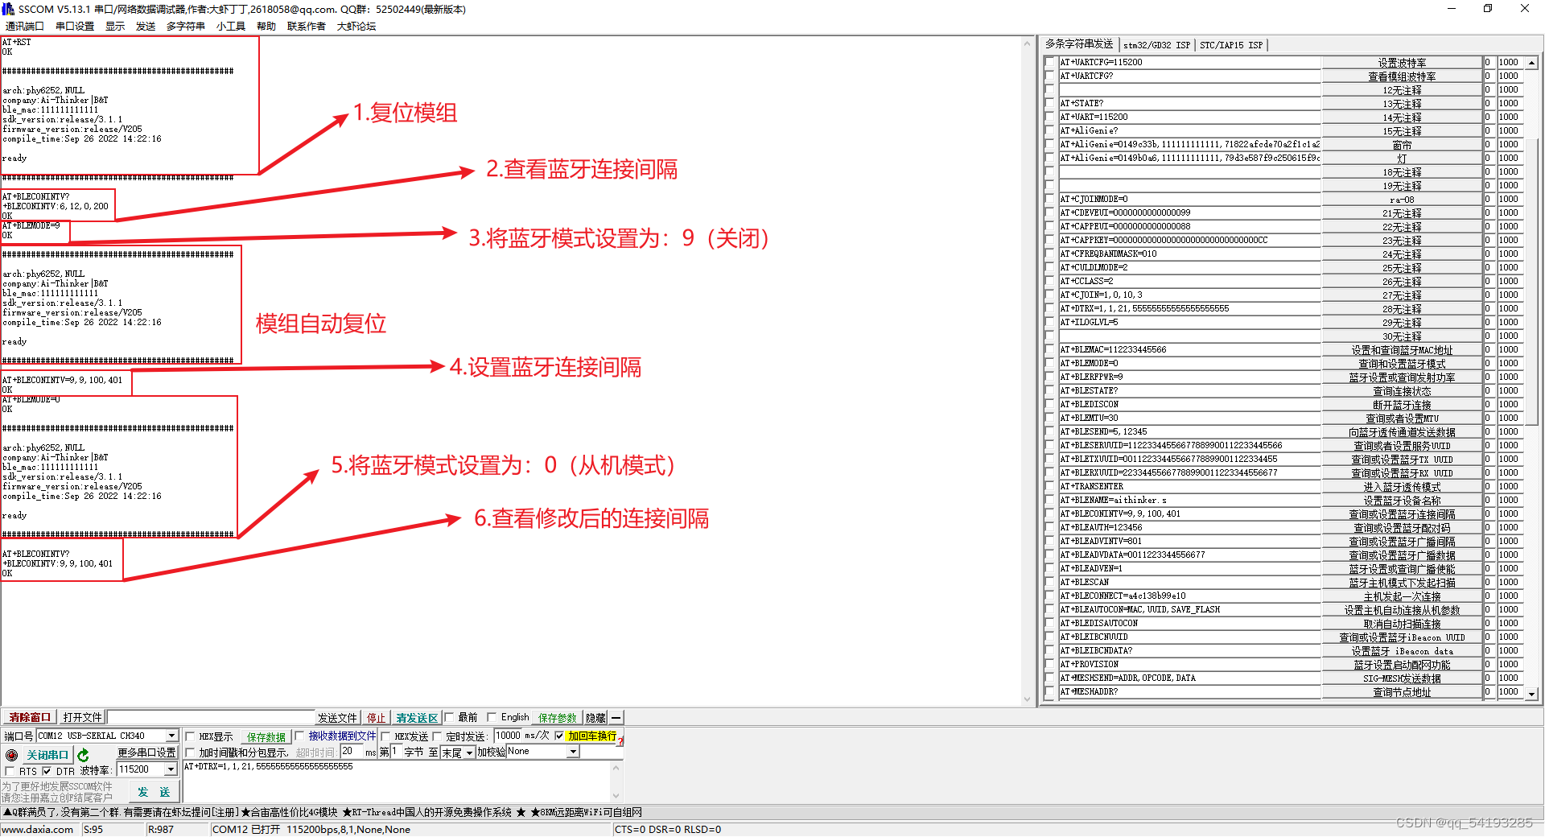
Task: Click the SSCOM app icon in the title bar
Action: coord(8,9)
